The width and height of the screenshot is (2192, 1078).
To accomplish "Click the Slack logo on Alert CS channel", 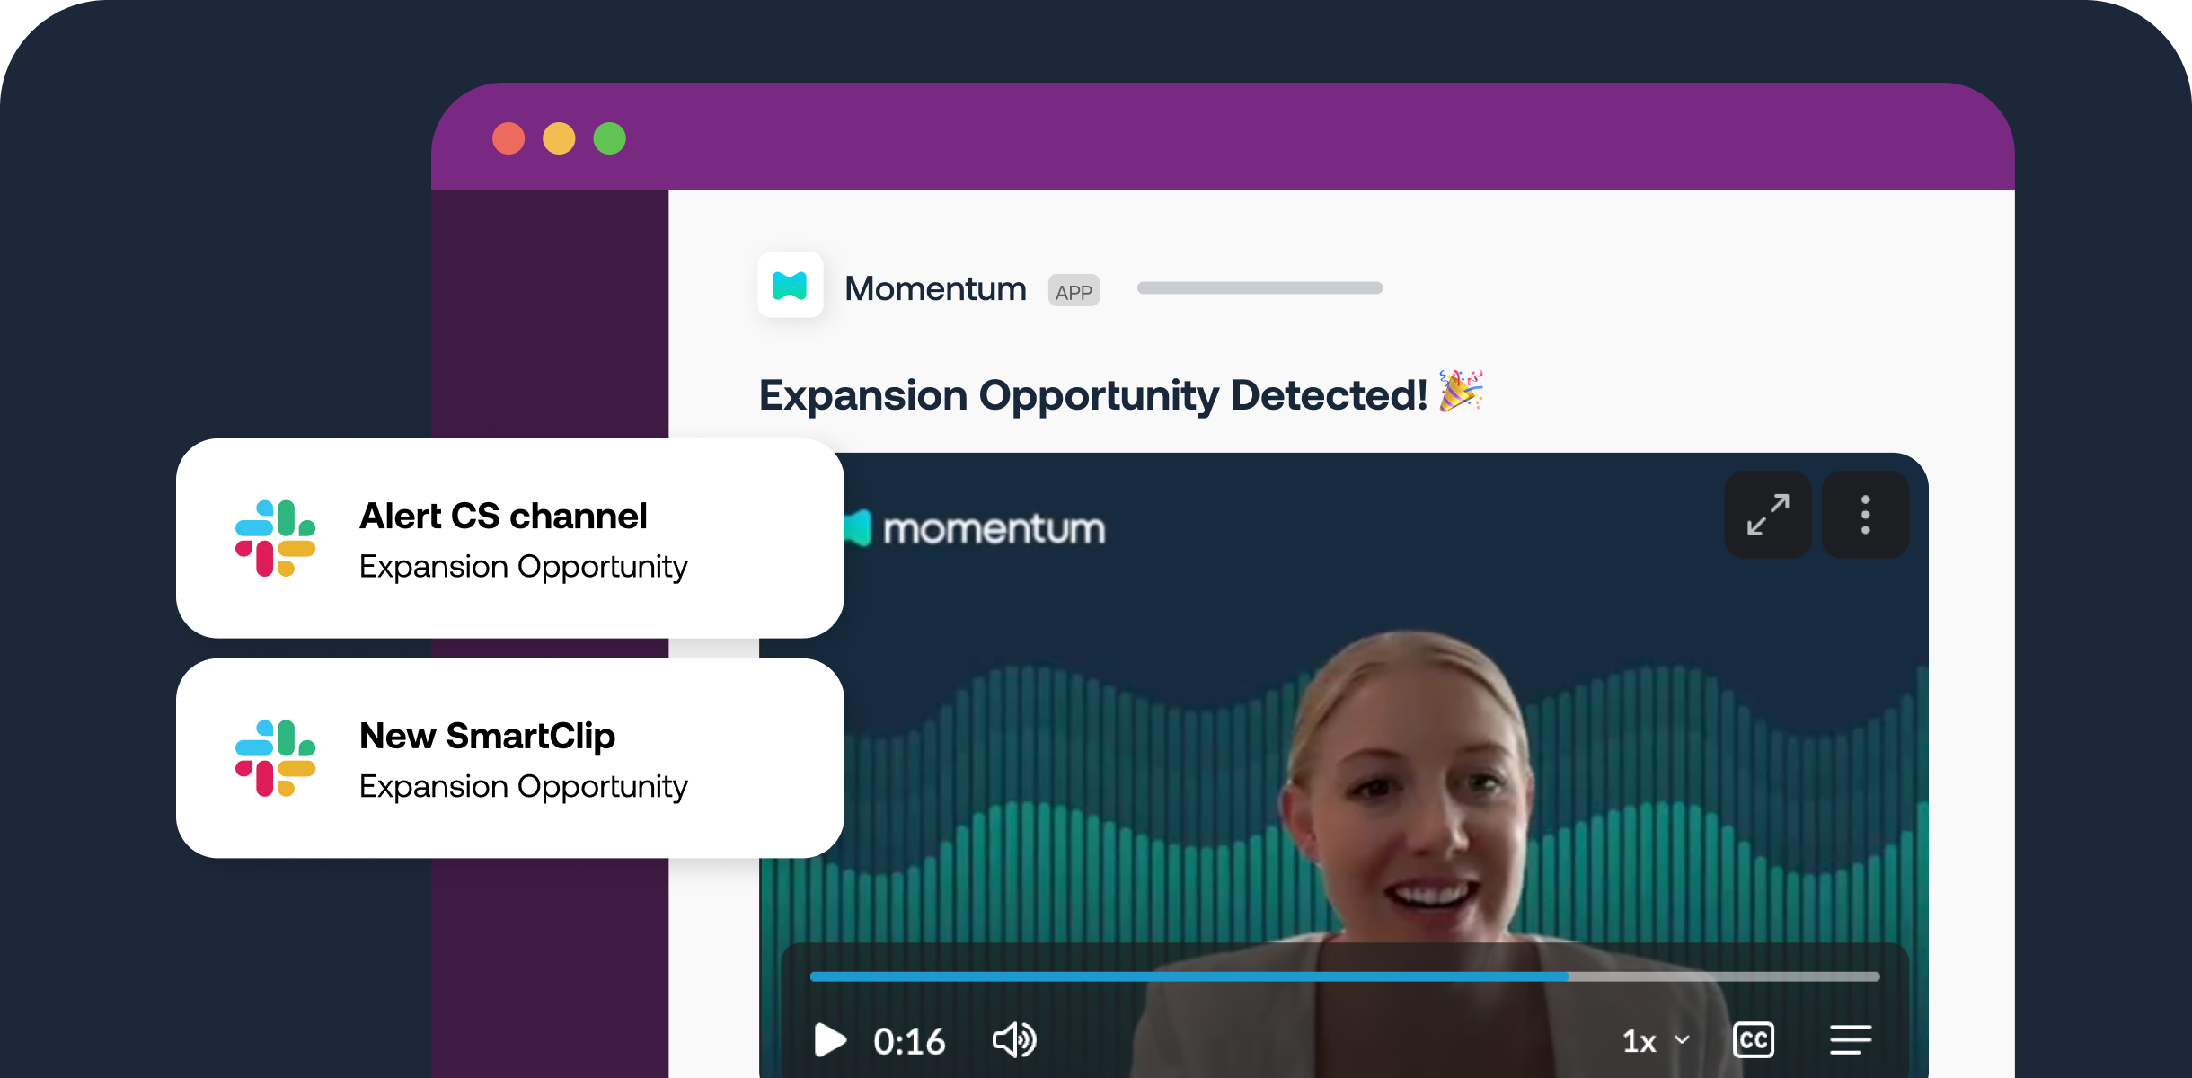I will pos(275,538).
